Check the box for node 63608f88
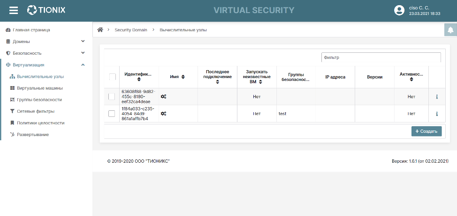Screen dimensions: 457x216 coord(112,97)
